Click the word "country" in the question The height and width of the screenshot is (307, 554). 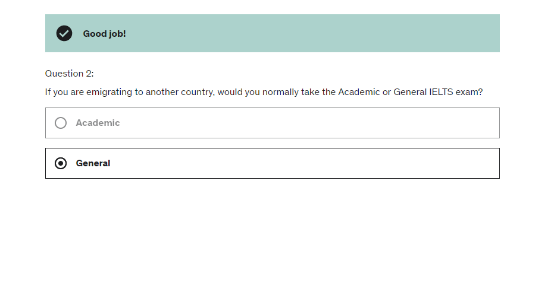pos(196,92)
